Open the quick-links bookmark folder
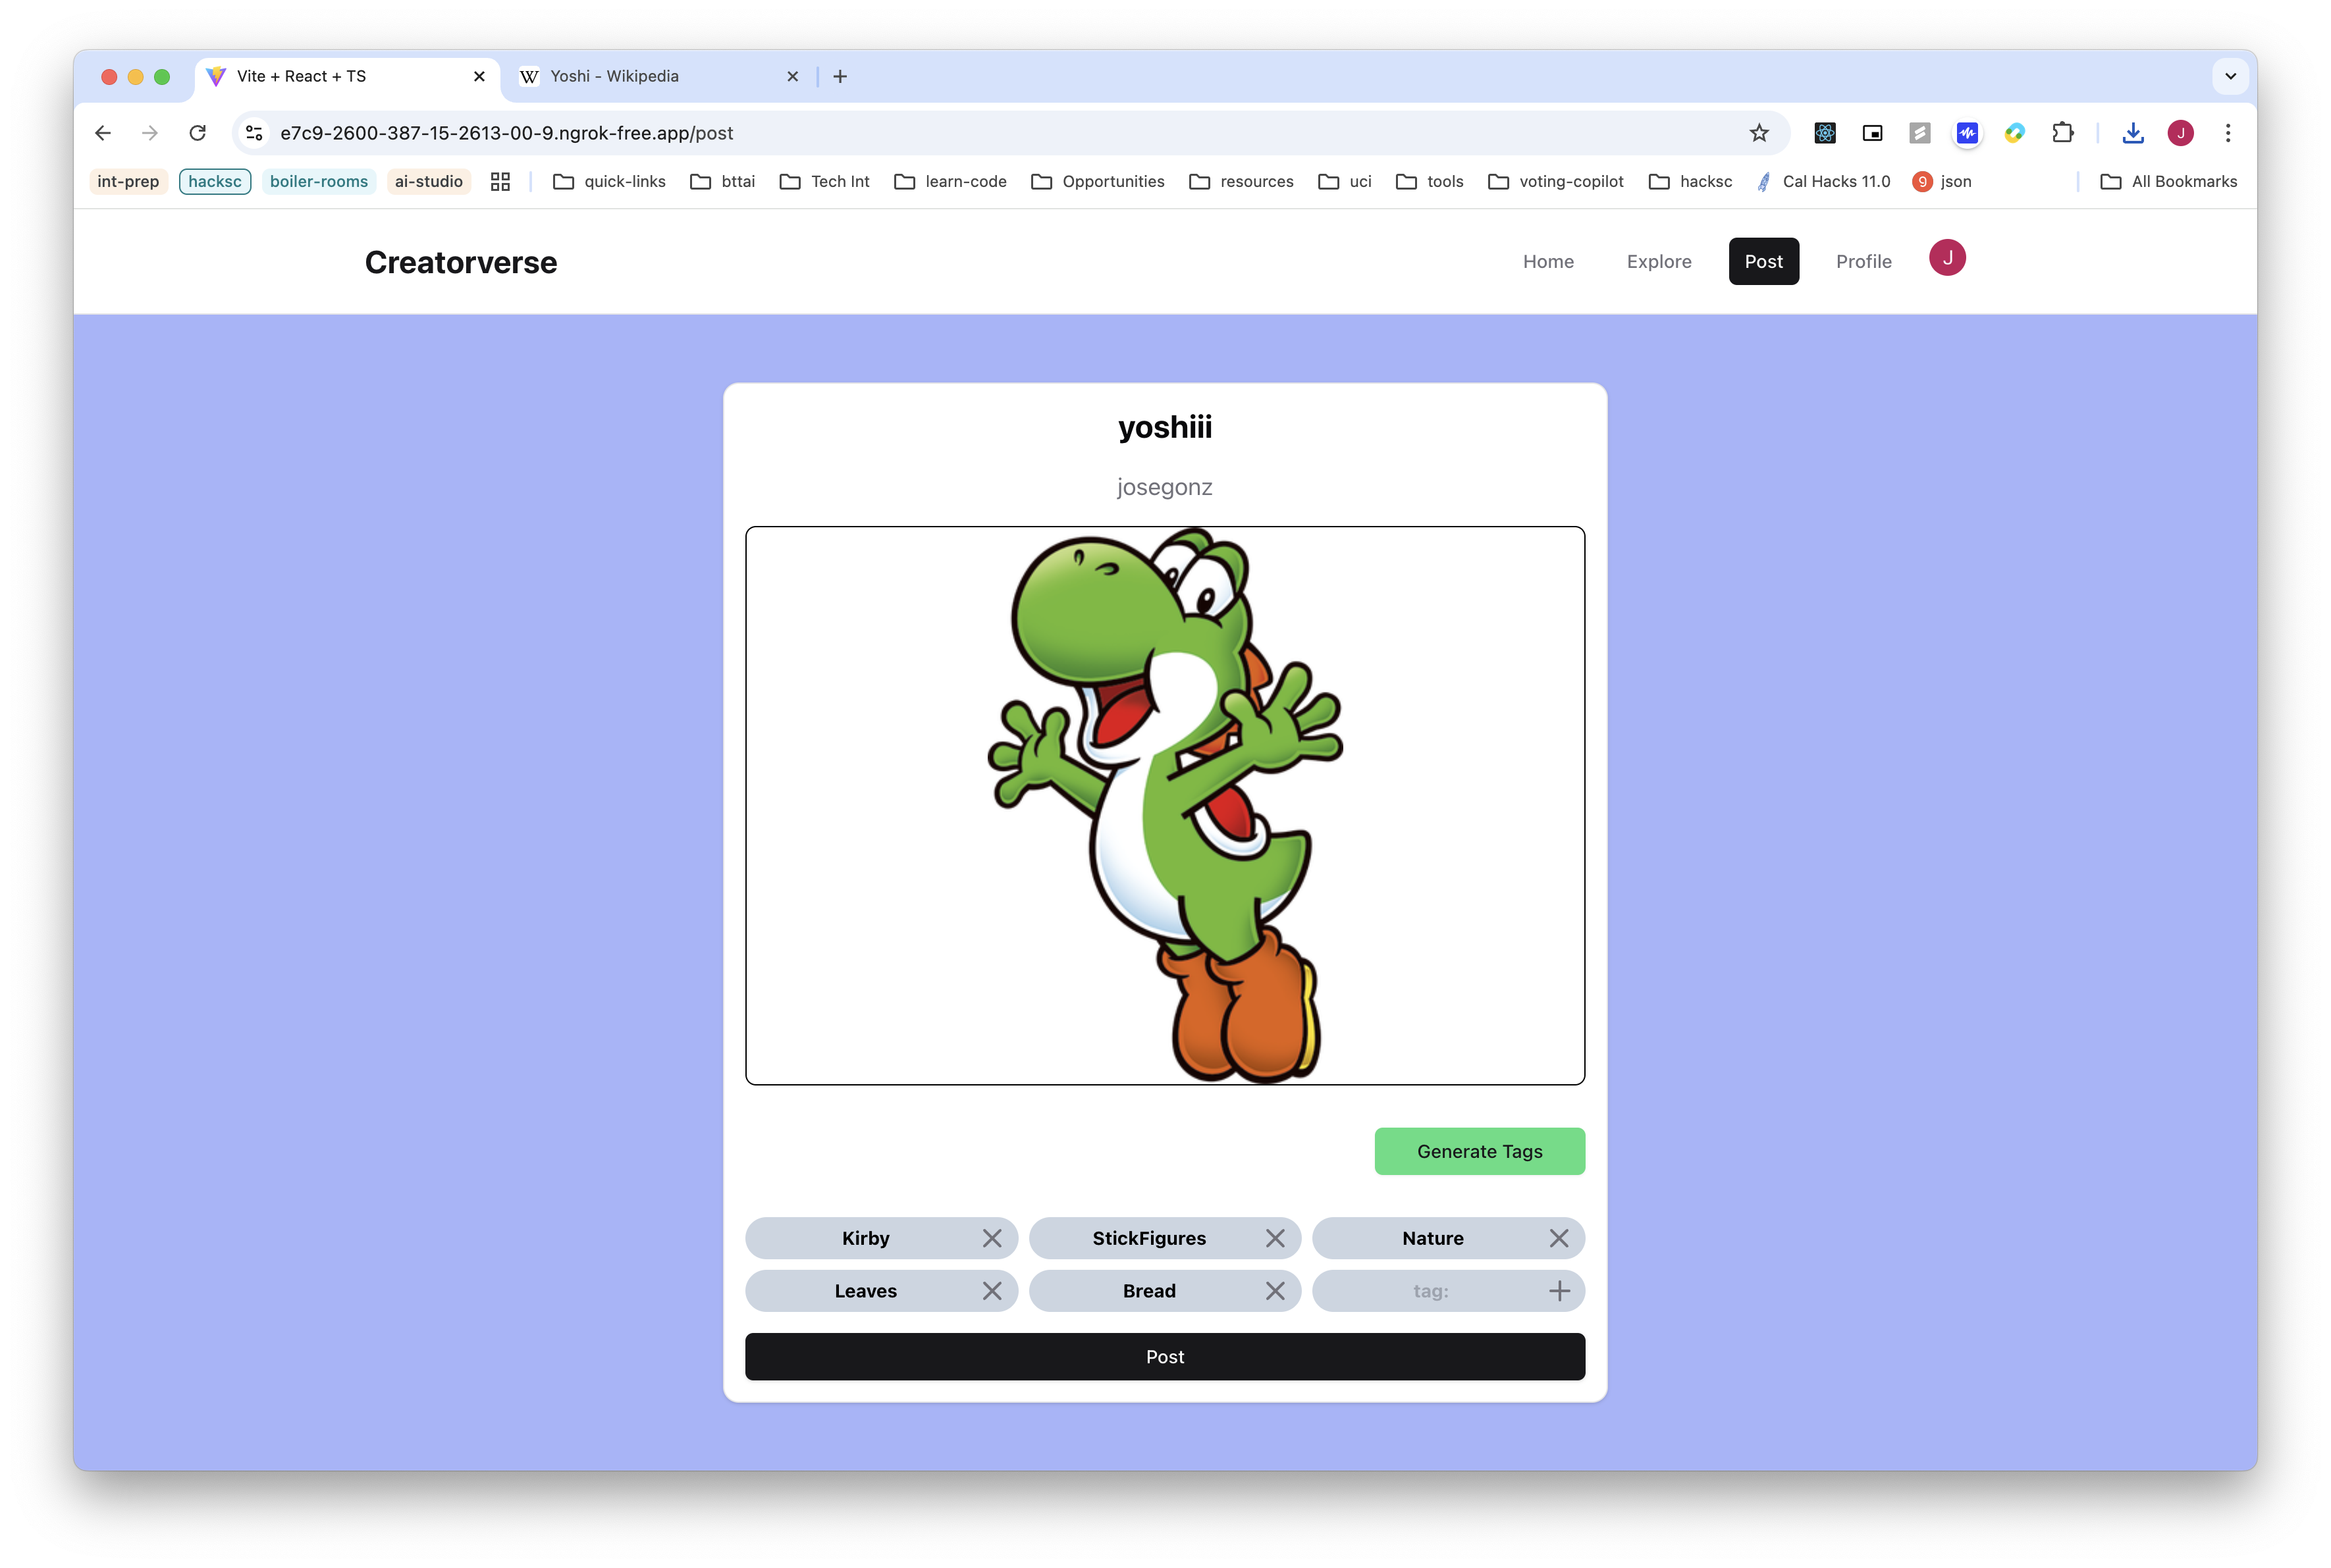Screen dimensions: 2331x1568 point(609,181)
